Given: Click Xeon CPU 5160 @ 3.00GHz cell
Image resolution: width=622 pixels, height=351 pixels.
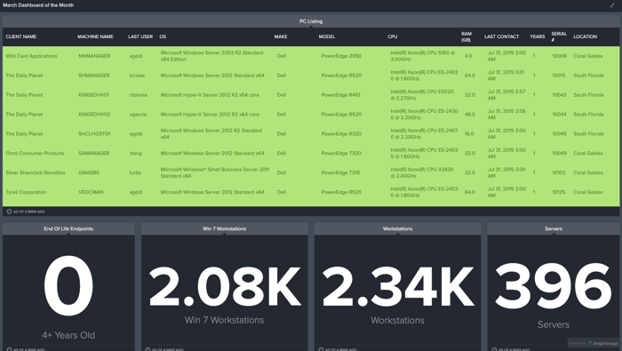Looking at the screenshot, I should pos(422,56).
